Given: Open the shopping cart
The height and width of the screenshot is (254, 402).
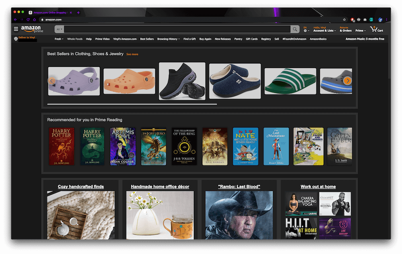Looking at the screenshot, I should click(x=376, y=29).
